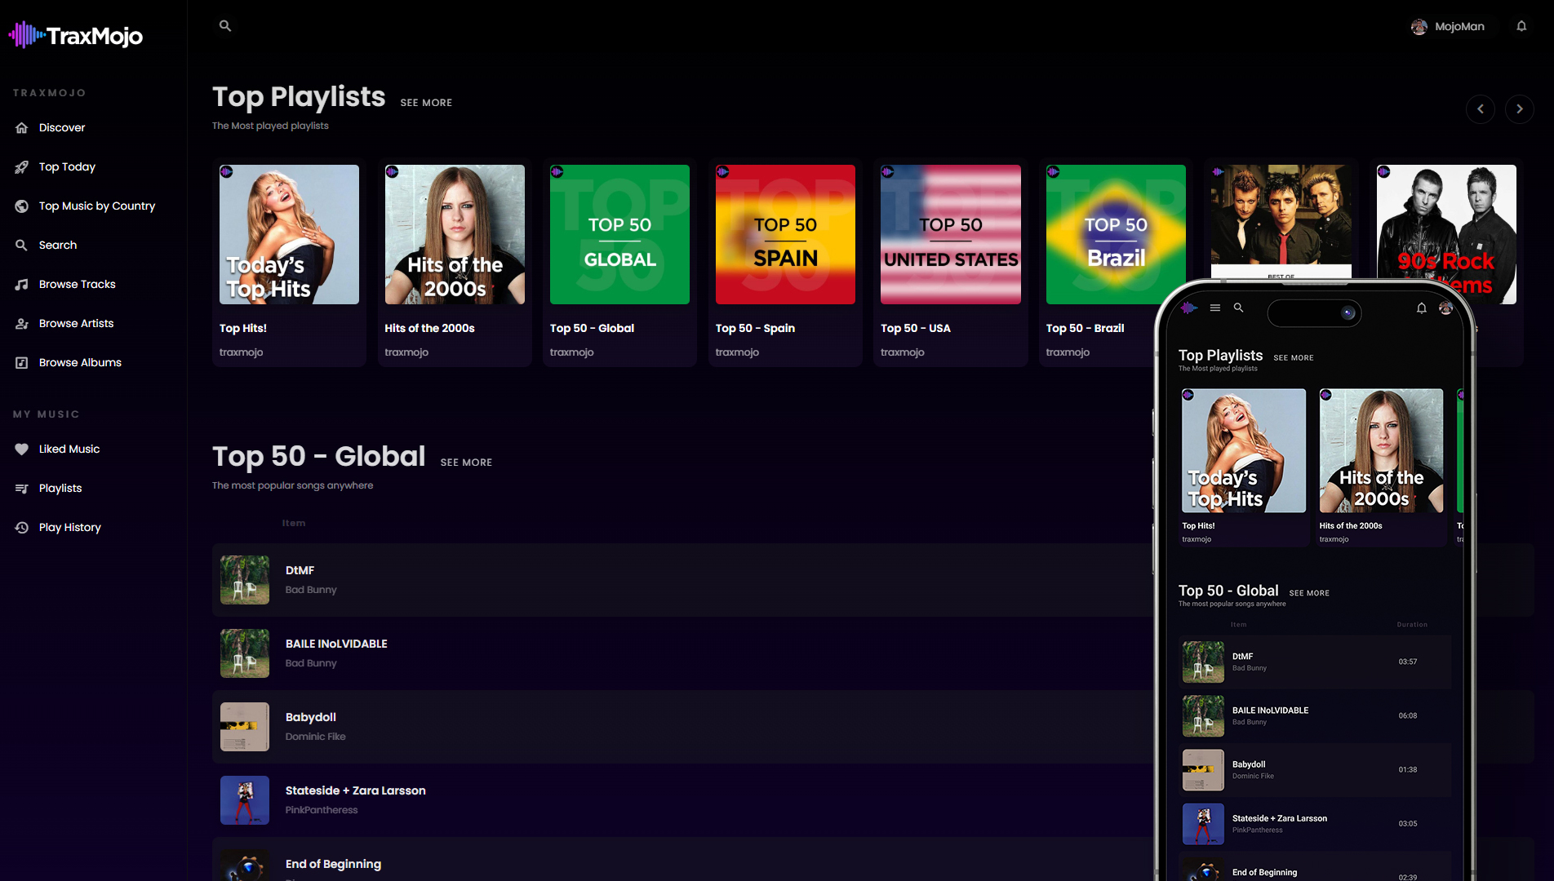Screen dimensions: 1554x881
Task: Open the MojoMan user profile menu
Action: tap(1449, 27)
